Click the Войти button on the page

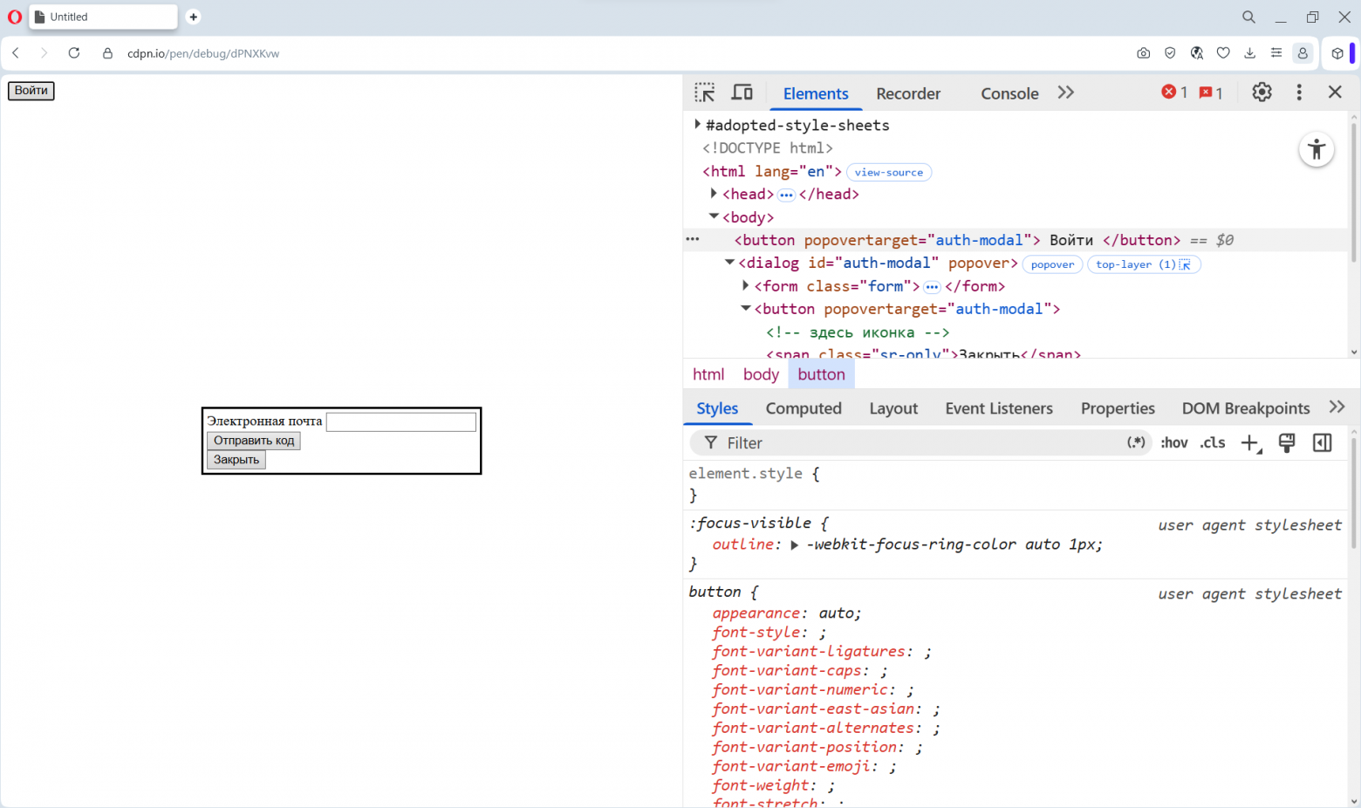point(31,91)
